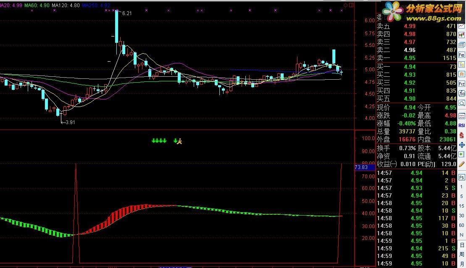Click the 外盘 16676 value
Viewport: 466px width, 268px height.
tap(407, 140)
